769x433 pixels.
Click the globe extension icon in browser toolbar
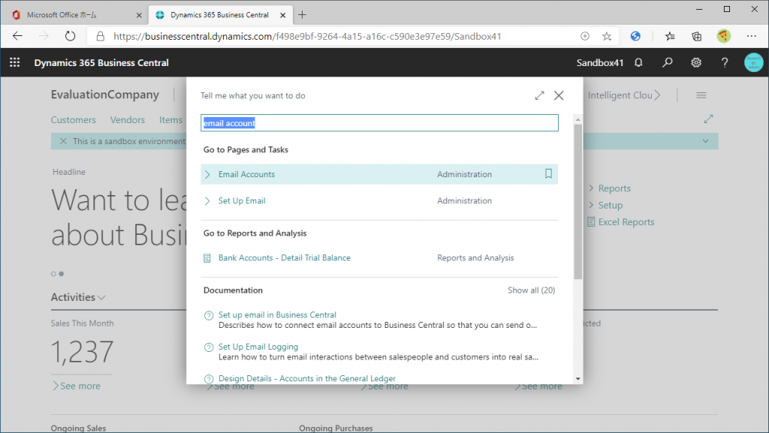[x=635, y=36]
